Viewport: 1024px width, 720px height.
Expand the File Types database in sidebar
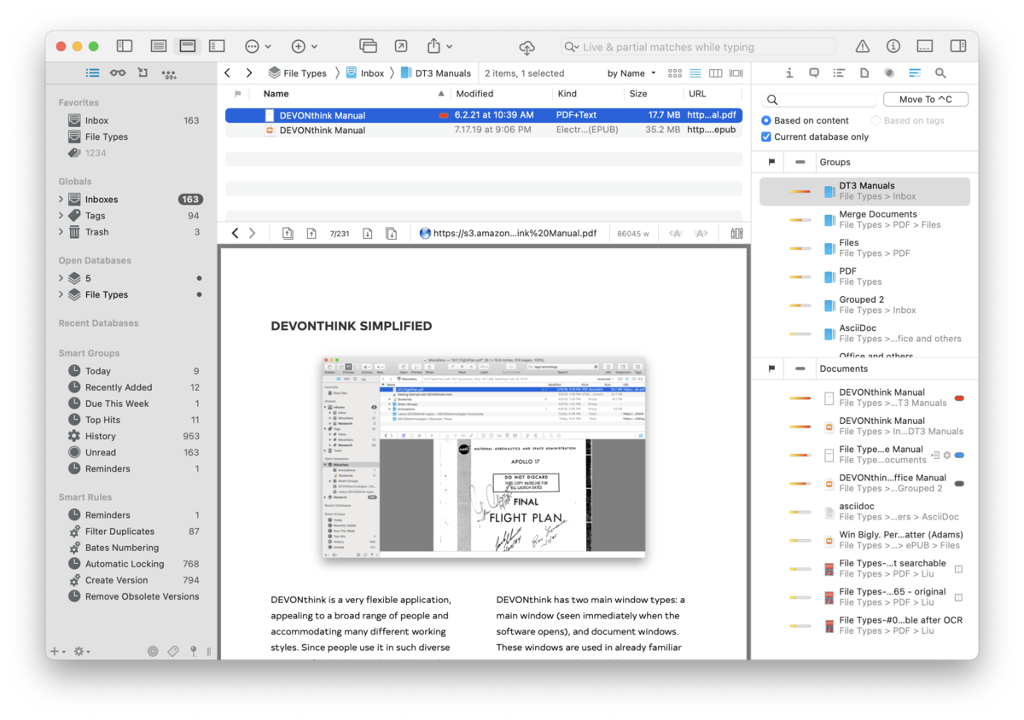point(61,294)
